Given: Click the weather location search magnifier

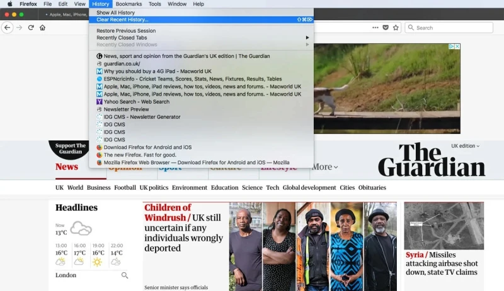Looking at the screenshot, I should click(x=125, y=275).
